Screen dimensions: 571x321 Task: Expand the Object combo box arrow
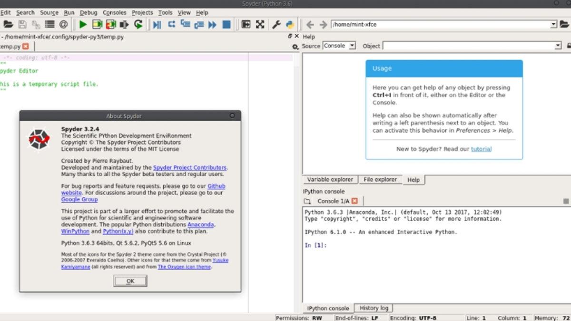coord(558,46)
